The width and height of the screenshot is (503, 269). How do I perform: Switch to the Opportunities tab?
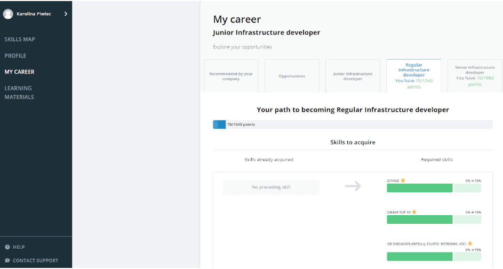click(292, 76)
